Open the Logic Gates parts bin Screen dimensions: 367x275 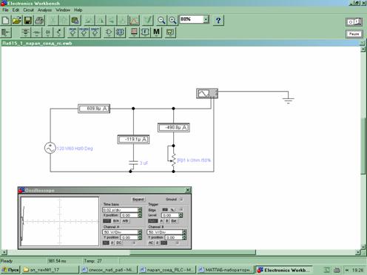click(109, 33)
